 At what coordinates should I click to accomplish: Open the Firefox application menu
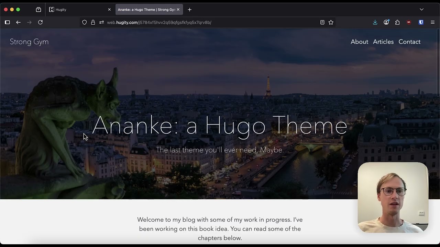(432, 22)
